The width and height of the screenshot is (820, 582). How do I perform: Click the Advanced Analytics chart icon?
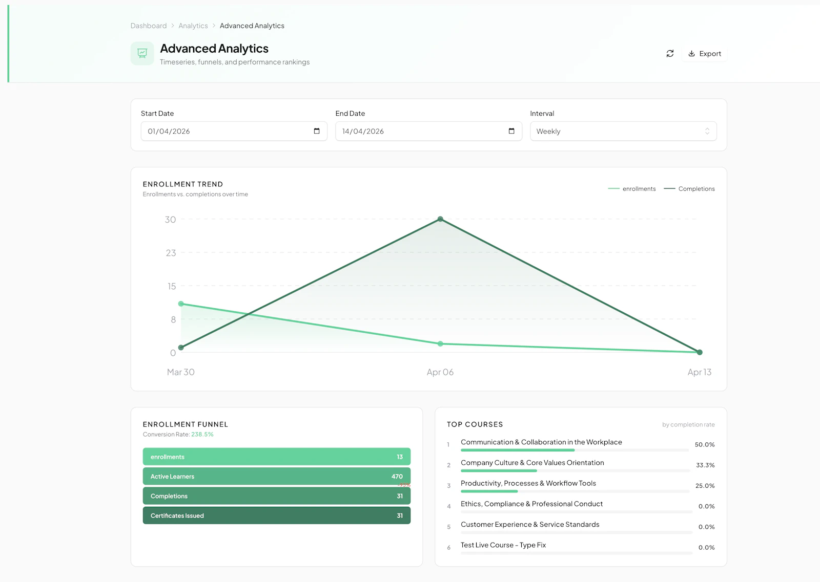pos(142,53)
